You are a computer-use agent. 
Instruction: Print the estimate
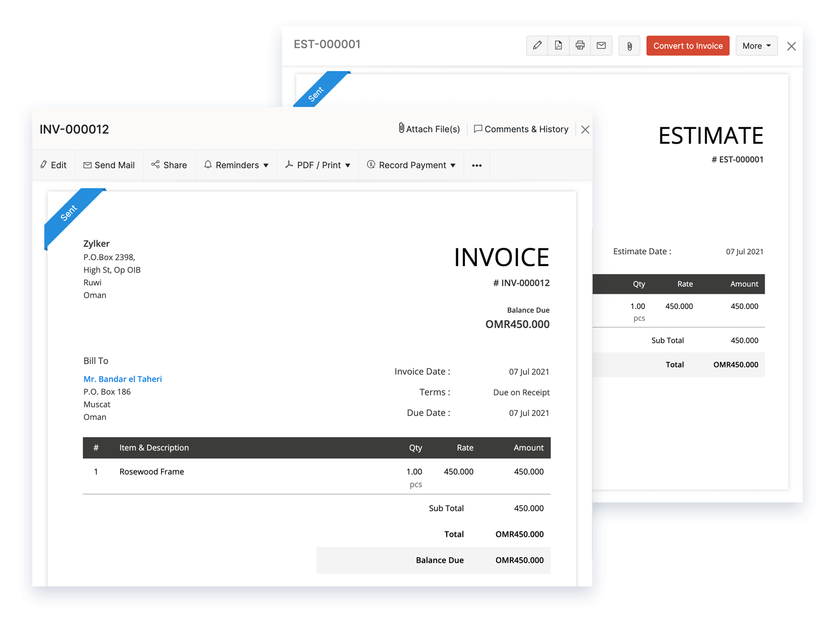pyautogui.click(x=580, y=45)
